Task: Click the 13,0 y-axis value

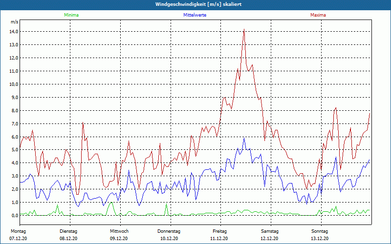Action: pyautogui.click(x=14, y=45)
